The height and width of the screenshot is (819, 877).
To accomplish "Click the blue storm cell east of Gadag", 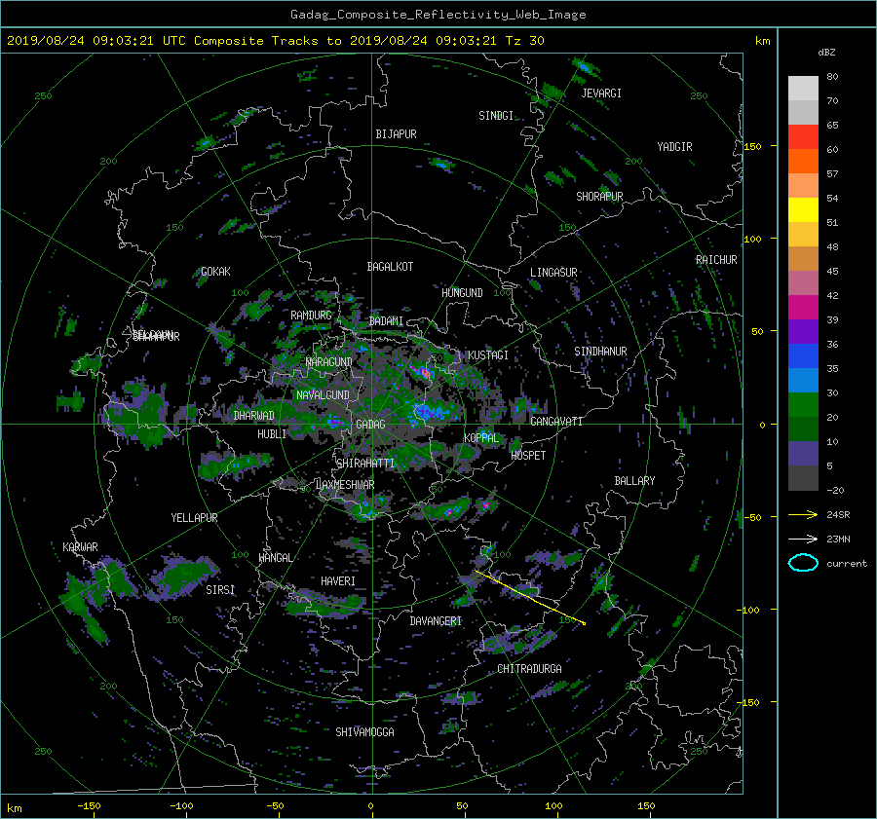I will click(x=428, y=413).
